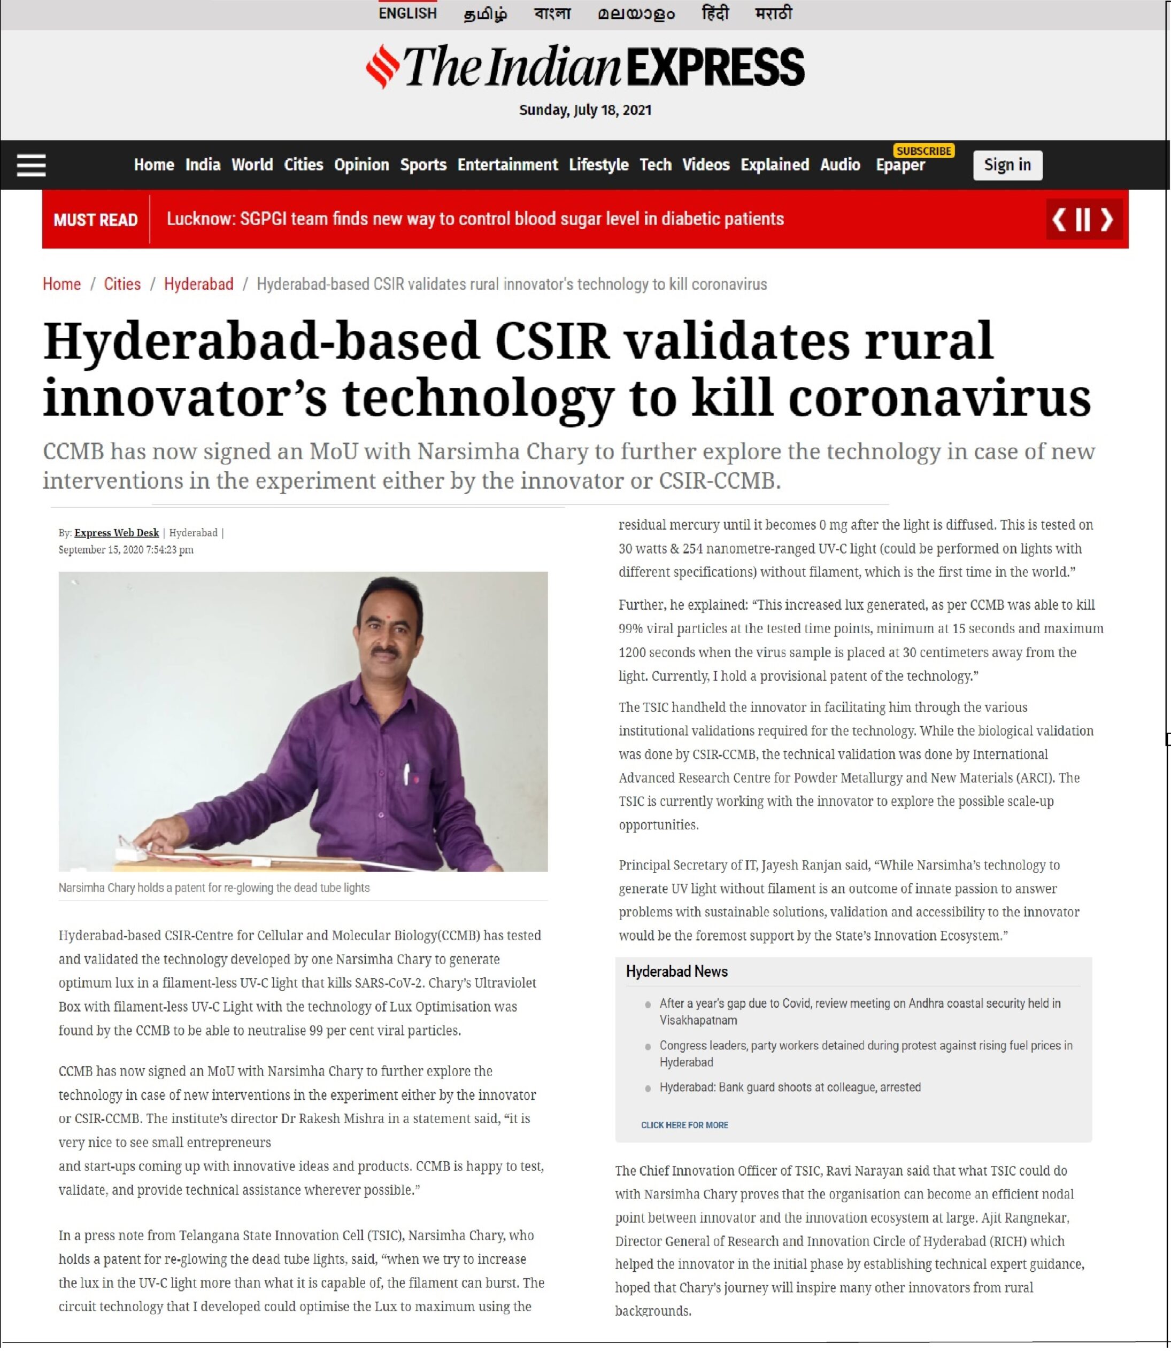Switch to Marathi language edition
The height and width of the screenshot is (1368, 1171).
tap(773, 13)
